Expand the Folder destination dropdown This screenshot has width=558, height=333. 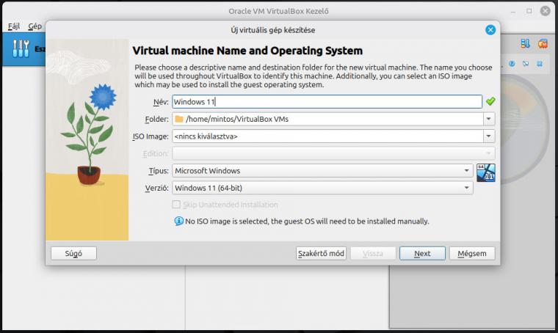pos(489,119)
